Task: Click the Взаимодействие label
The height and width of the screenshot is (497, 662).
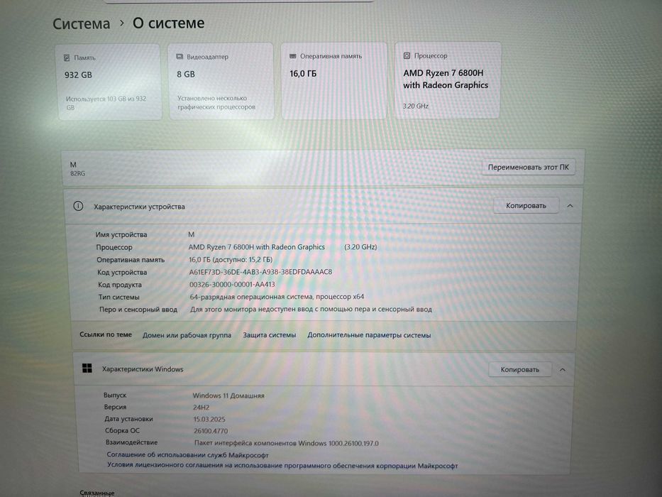Action: pyautogui.click(x=131, y=442)
